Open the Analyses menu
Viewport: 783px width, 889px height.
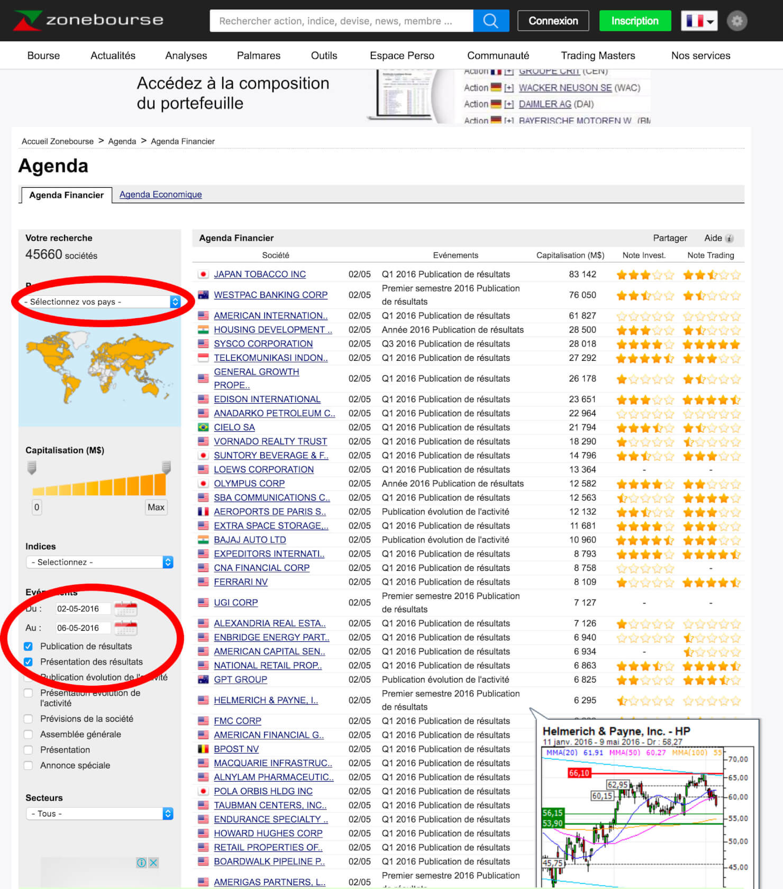[x=186, y=56]
